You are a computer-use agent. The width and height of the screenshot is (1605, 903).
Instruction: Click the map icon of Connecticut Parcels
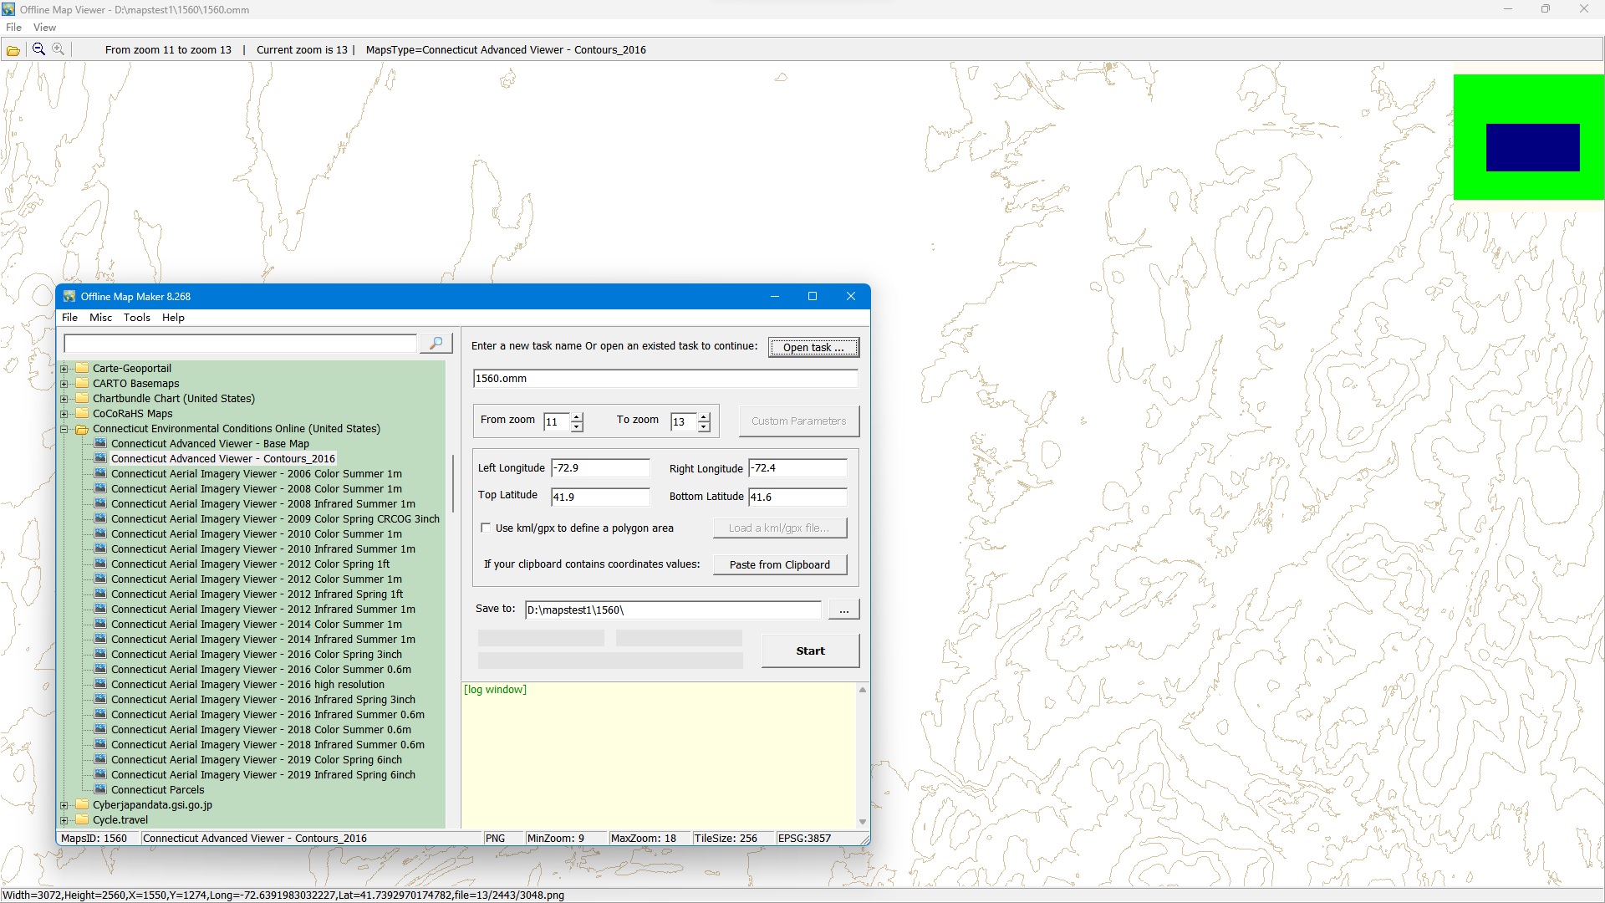[100, 789]
